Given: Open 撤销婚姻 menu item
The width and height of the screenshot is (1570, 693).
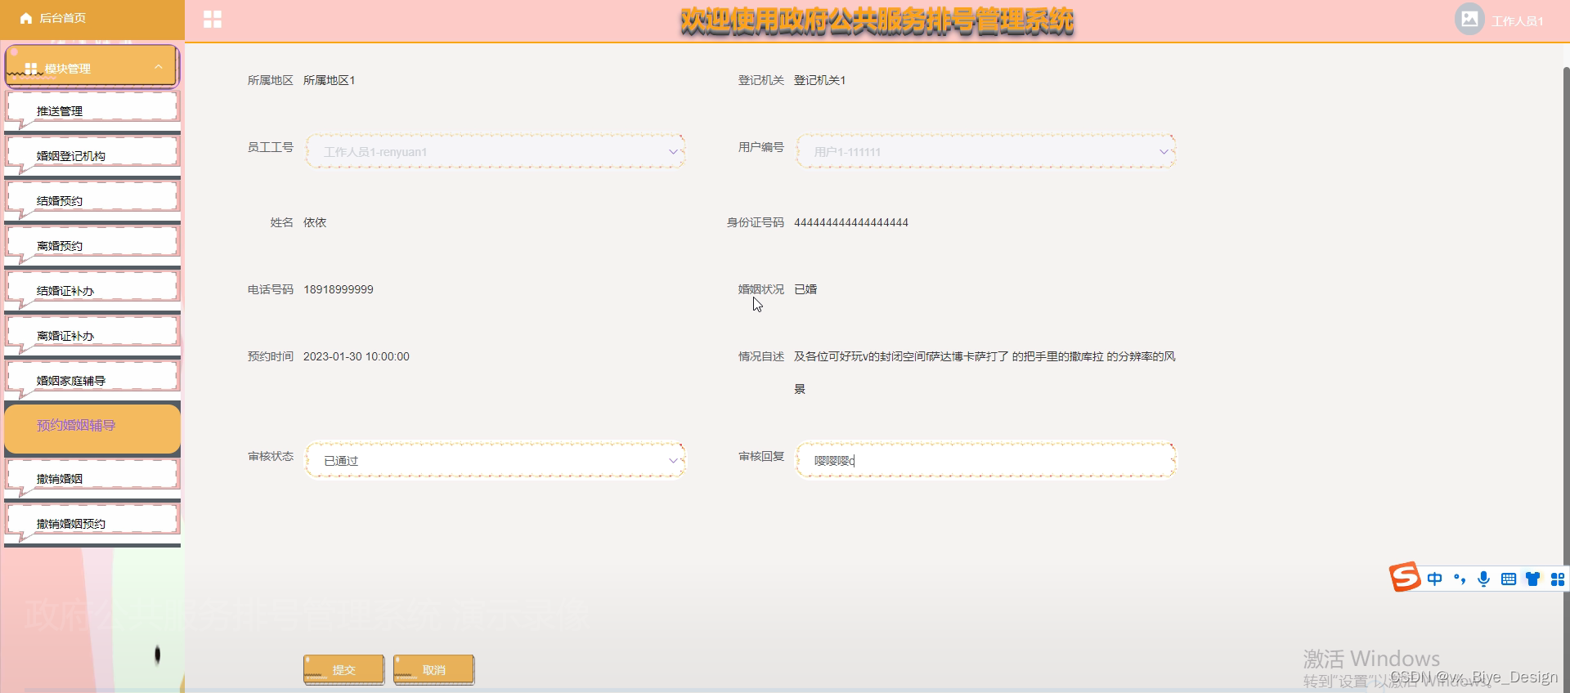Looking at the screenshot, I should 92,478.
